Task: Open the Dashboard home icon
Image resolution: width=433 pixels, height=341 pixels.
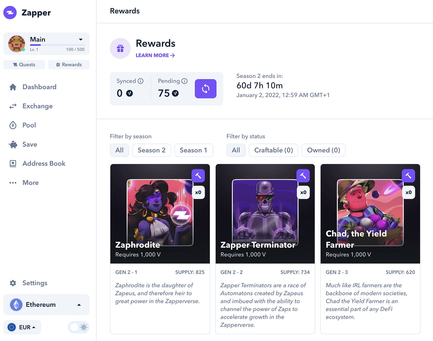Action: [13, 87]
